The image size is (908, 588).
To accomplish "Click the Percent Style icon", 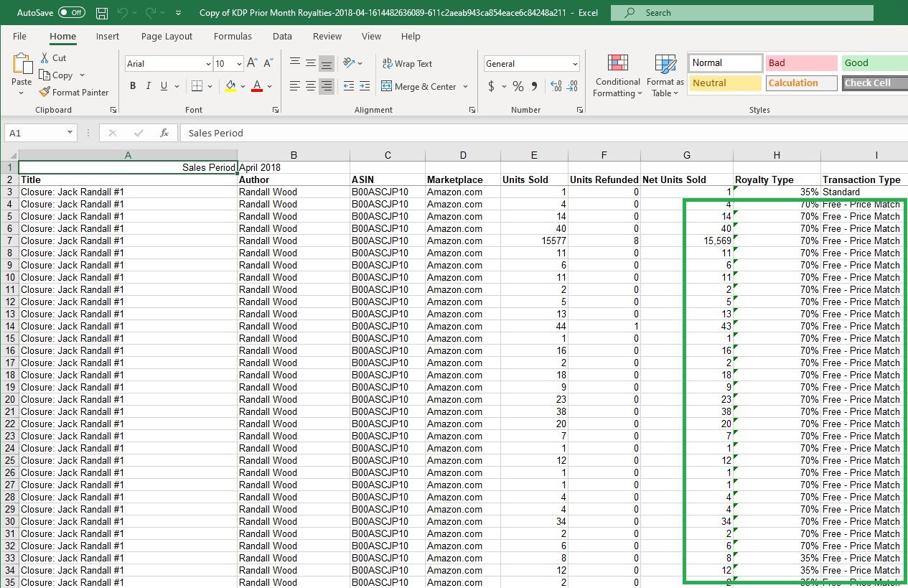I will (518, 86).
